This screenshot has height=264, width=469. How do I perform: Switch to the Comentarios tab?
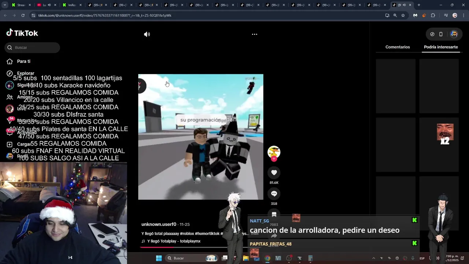click(x=398, y=47)
